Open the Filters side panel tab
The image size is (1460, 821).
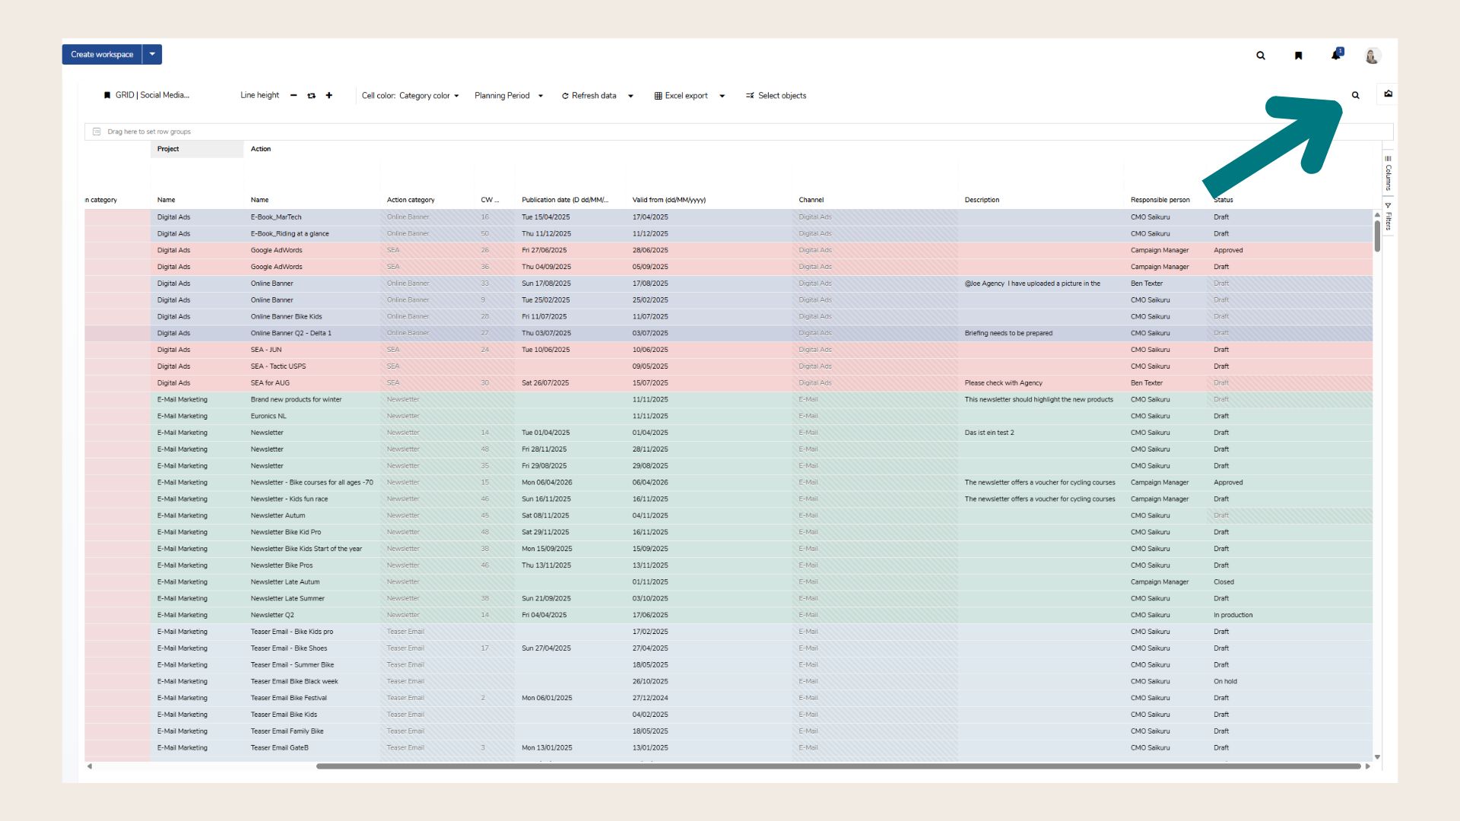click(x=1388, y=217)
